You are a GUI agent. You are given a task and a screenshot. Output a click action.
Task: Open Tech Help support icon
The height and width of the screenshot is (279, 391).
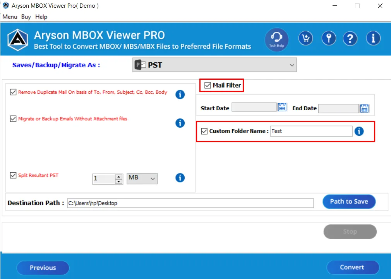(x=276, y=39)
